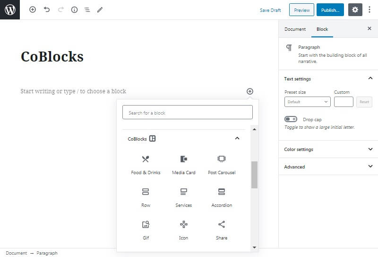Click the inserter scrollbar thumb
This screenshot has height=257, width=378.
coord(254,175)
